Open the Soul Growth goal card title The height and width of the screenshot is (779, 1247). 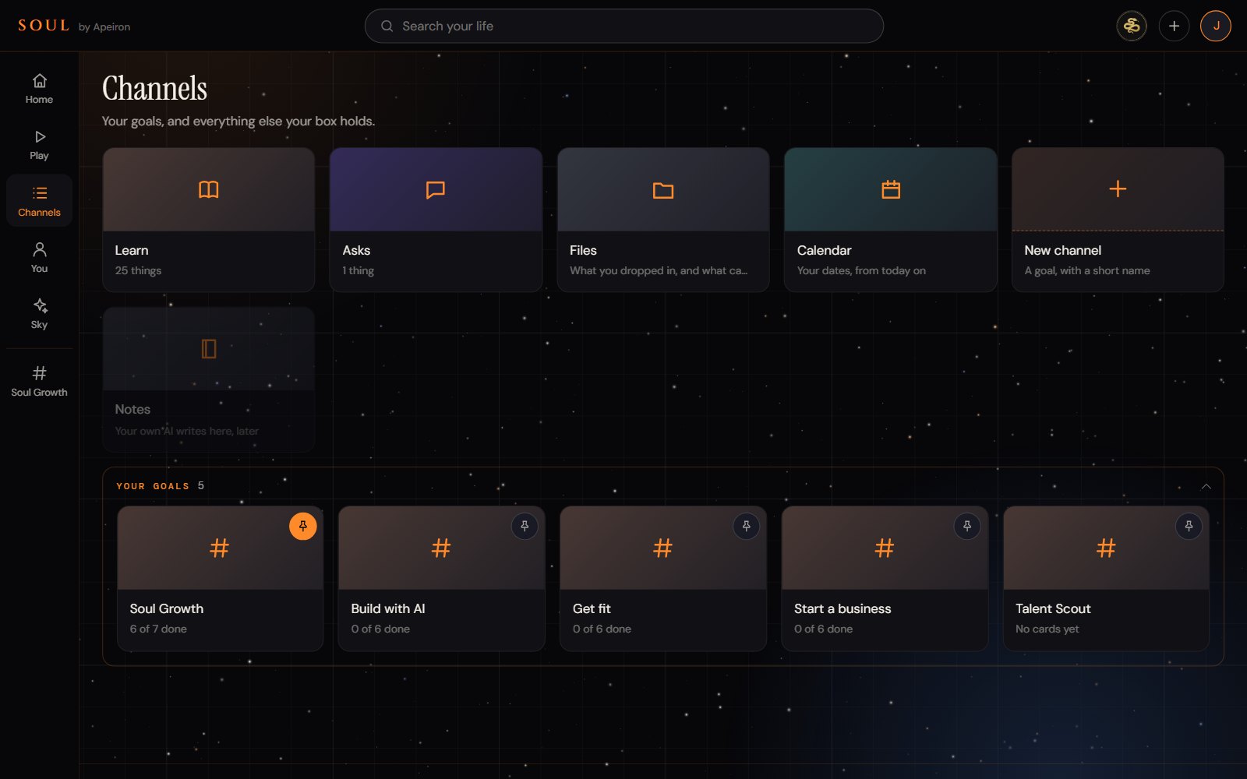[x=167, y=608]
